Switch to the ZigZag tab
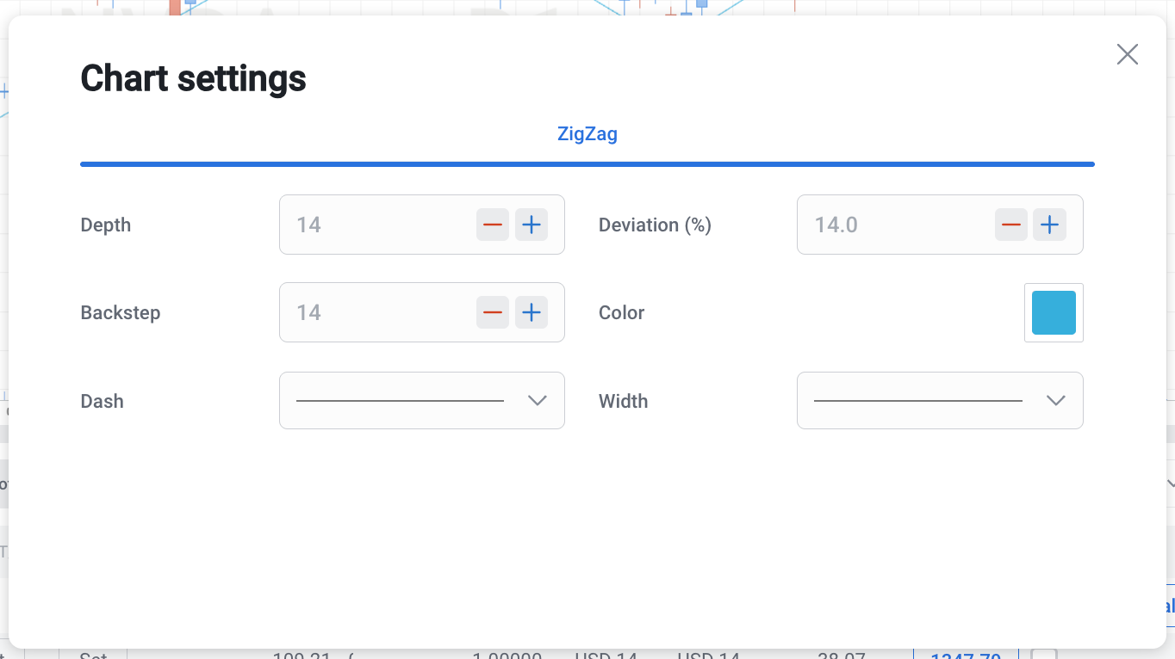Image resolution: width=1175 pixels, height=659 pixels. coord(587,134)
